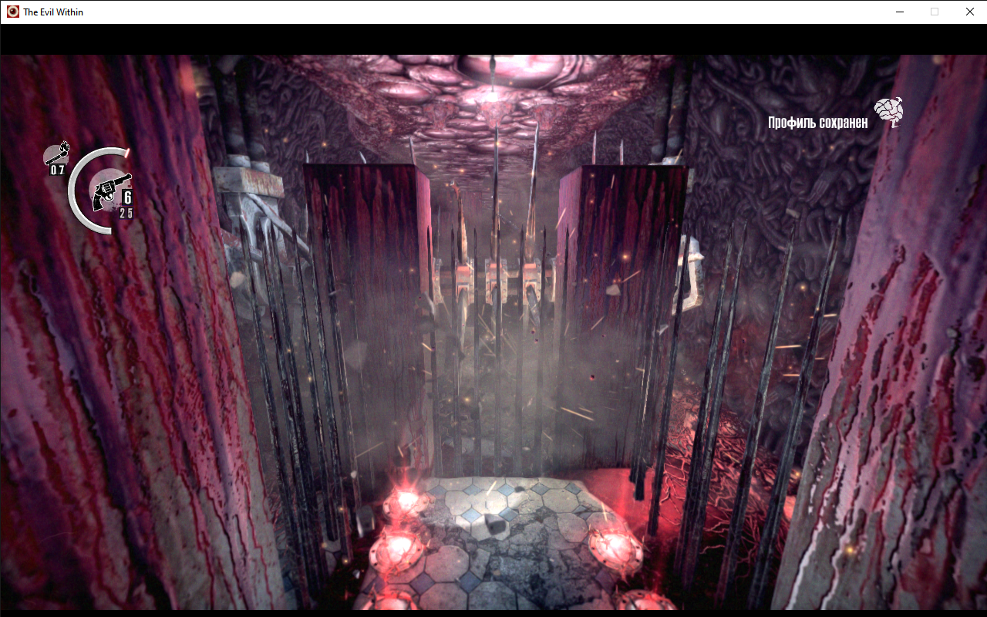Click the matches count "07"
The width and height of the screenshot is (987, 617).
58,170
